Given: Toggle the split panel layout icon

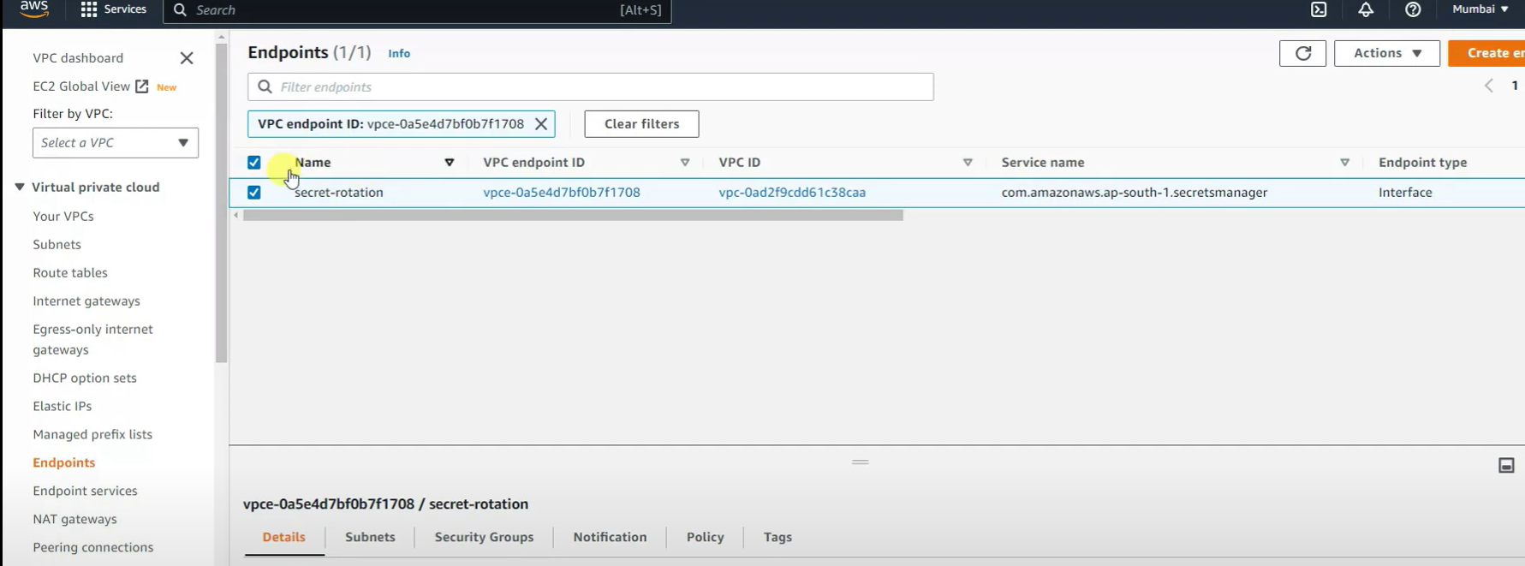Looking at the screenshot, I should click(1506, 465).
